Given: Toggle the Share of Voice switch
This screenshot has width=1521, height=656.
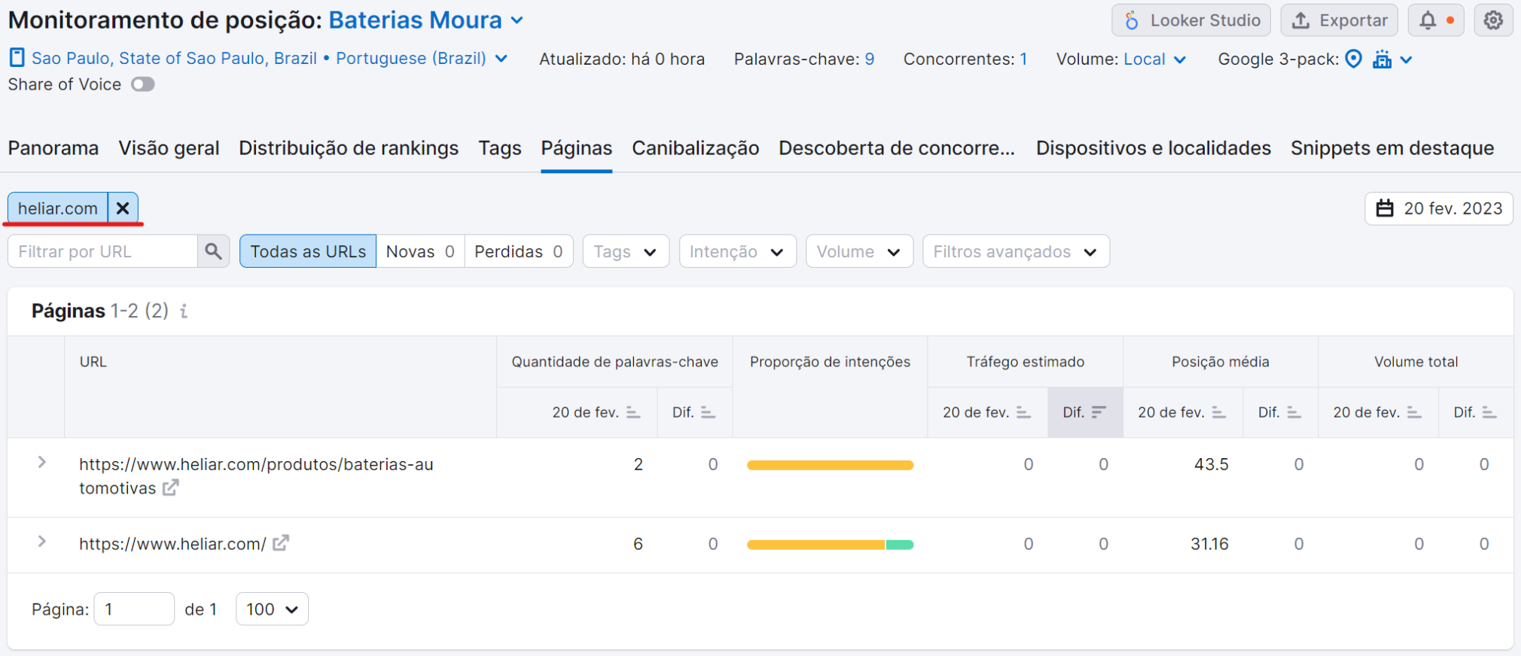Looking at the screenshot, I should coord(142,84).
